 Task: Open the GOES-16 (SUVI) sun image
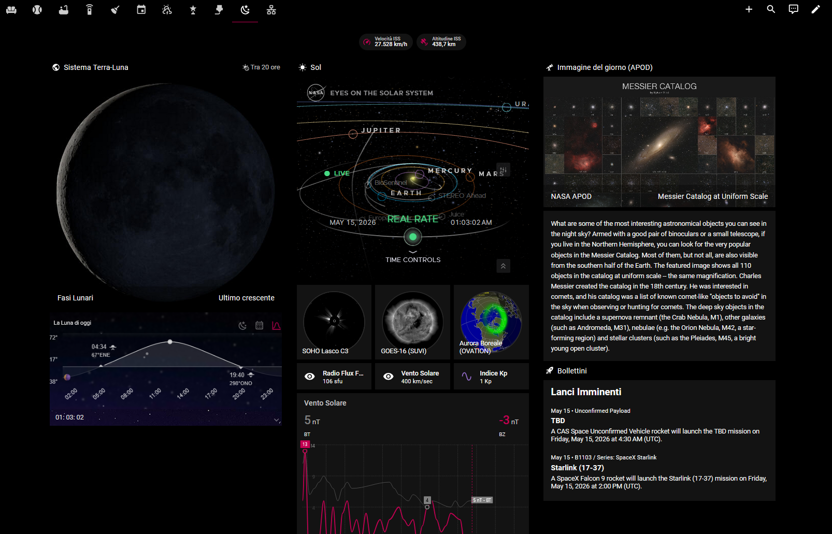coord(413,322)
